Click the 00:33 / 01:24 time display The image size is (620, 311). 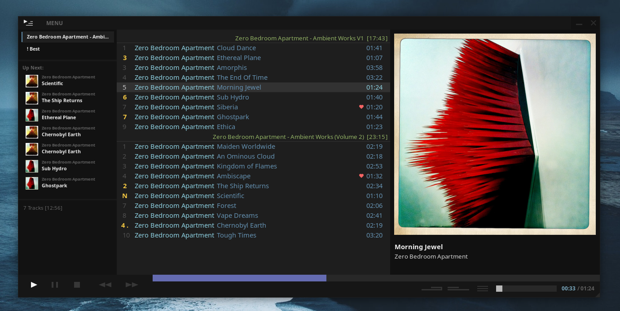tap(578, 289)
